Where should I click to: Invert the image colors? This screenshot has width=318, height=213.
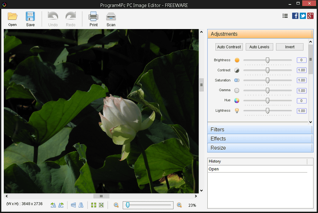point(290,47)
